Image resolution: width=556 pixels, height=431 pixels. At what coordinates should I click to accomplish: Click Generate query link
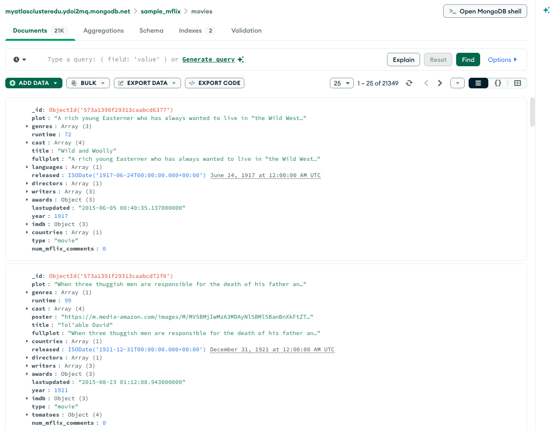coord(208,59)
